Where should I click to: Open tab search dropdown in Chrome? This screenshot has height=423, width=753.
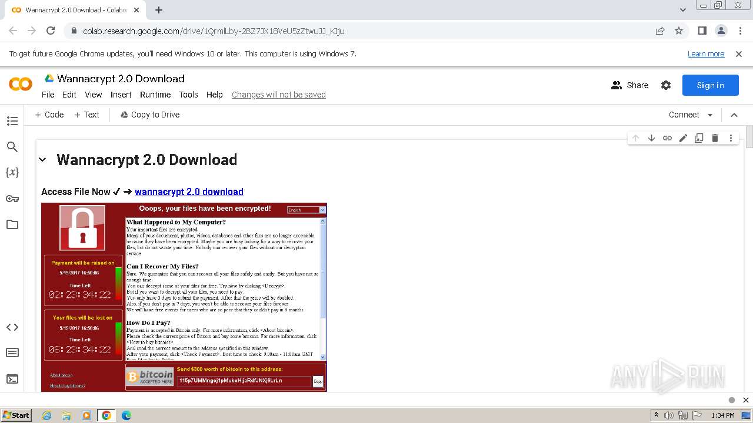[x=683, y=10]
